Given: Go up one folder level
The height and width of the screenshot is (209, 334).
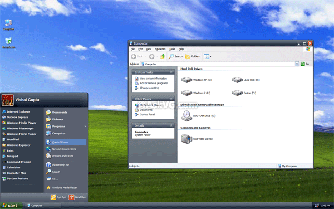Looking at the screenshot, I should point(163,56).
